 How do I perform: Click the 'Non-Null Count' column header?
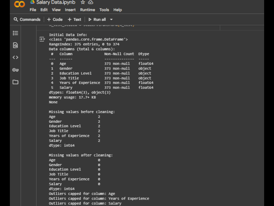pos(119,54)
